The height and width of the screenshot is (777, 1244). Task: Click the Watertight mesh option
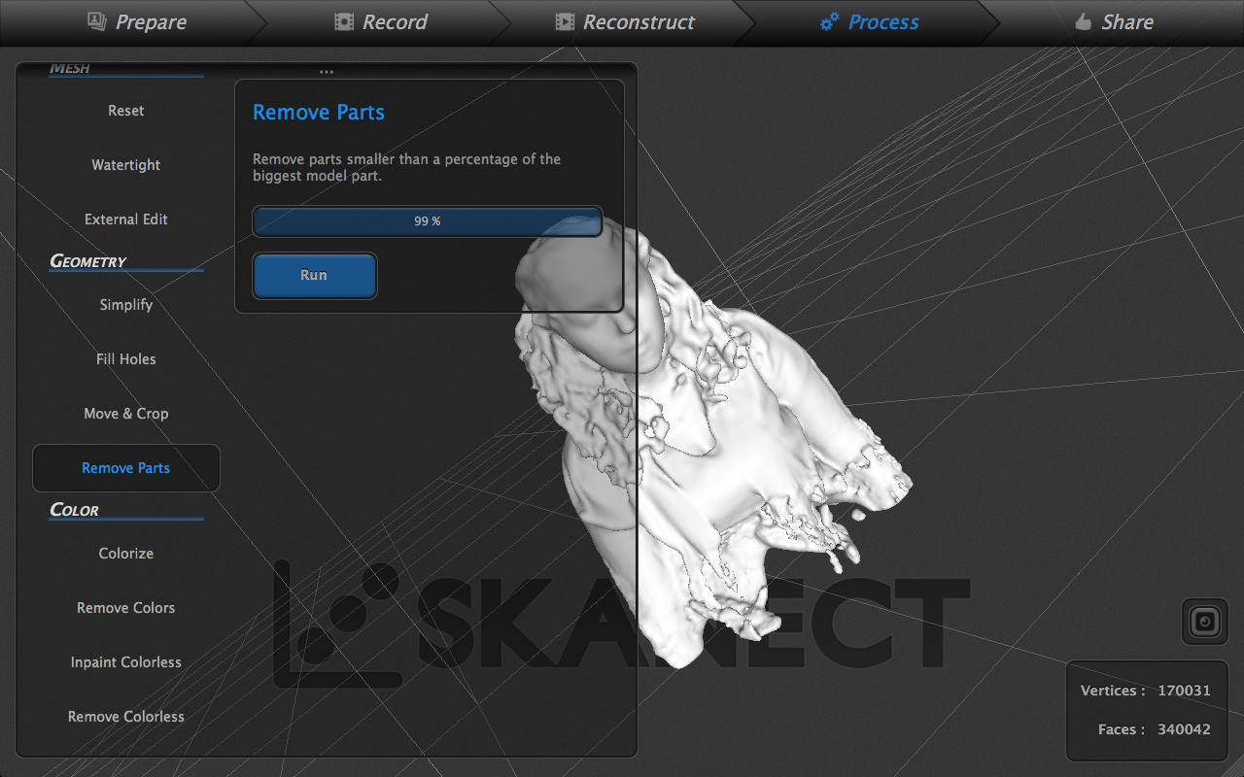[125, 164]
